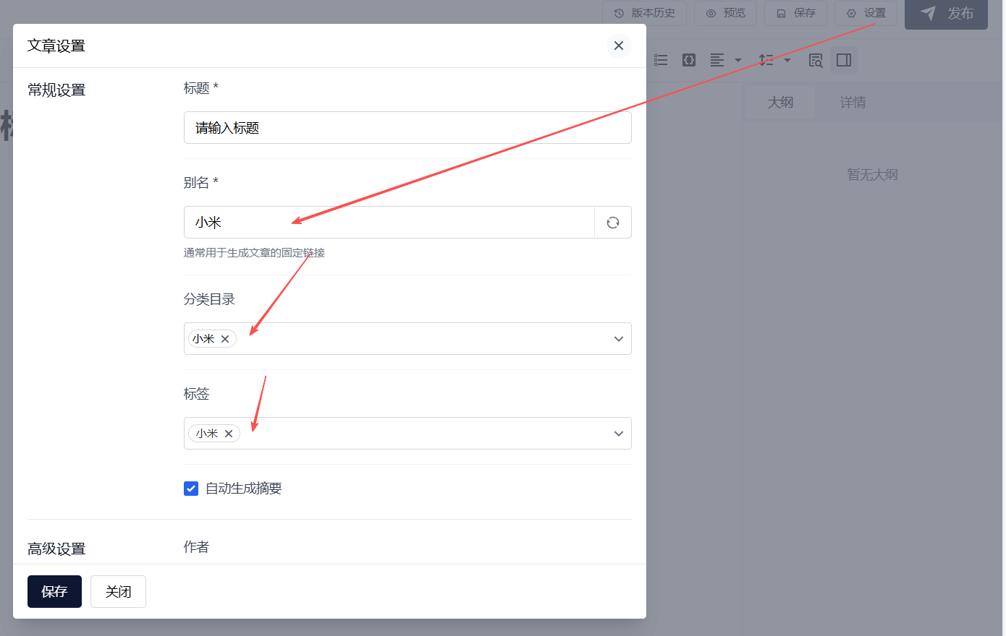This screenshot has height=636, width=1006.
Task: Click the 通常用于生成文章的固定链接 hint text
Action: pyautogui.click(x=254, y=253)
